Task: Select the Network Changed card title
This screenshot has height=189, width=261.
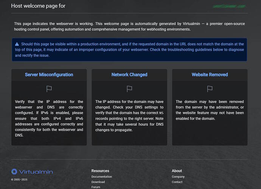Action: click(x=129, y=75)
